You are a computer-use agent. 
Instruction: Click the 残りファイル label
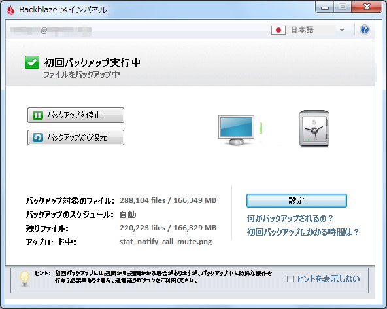coord(47,228)
